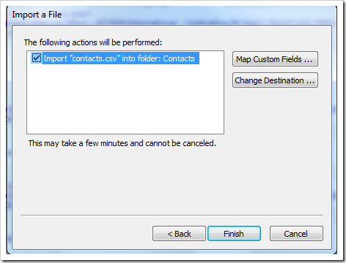The width and height of the screenshot is (346, 263).
Task: Confirm the import by clicking Finish
Action: coord(234,234)
